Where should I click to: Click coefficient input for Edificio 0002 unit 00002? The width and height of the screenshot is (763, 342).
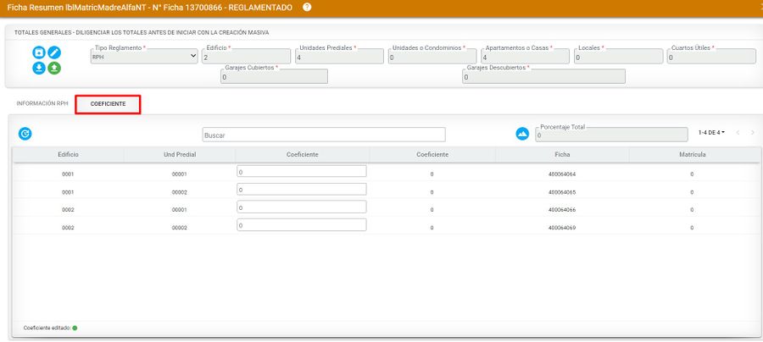(301, 225)
